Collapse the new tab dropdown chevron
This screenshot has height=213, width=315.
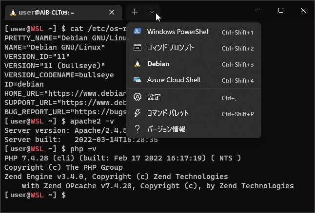coord(152,13)
